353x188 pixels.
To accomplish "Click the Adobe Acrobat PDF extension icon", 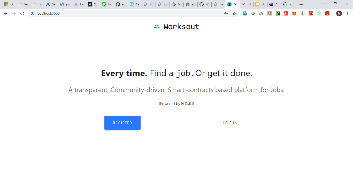I will point(270,13).
